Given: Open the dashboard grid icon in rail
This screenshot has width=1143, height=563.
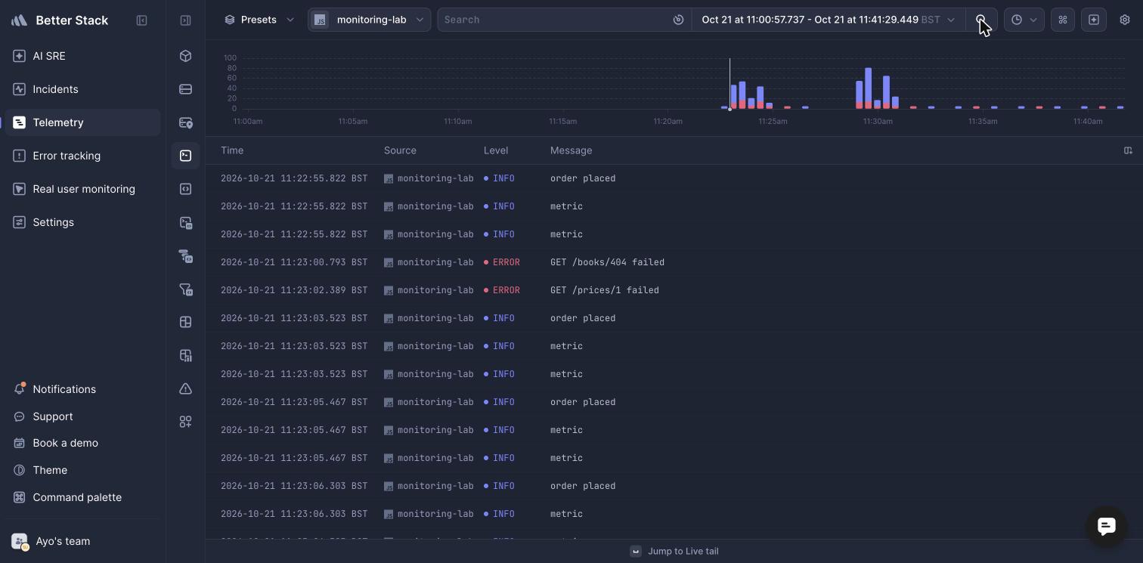Looking at the screenshot, I should click(185, 322).
